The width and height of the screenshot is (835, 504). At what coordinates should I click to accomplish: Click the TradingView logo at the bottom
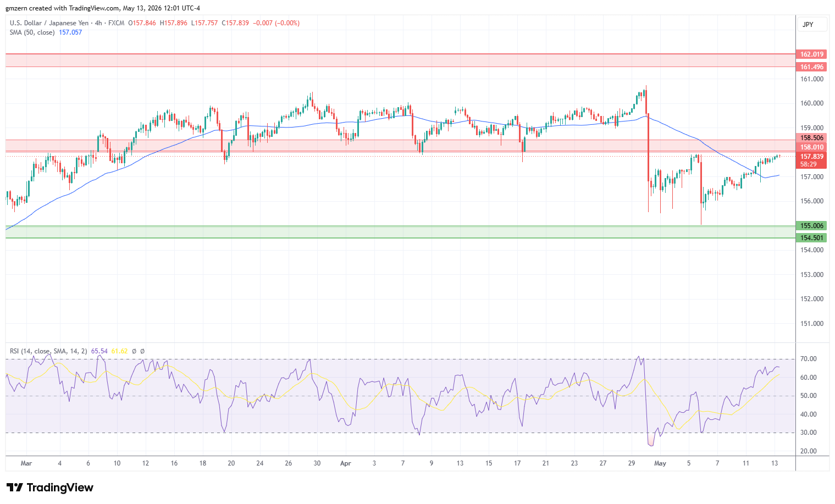tap(49, 488)
